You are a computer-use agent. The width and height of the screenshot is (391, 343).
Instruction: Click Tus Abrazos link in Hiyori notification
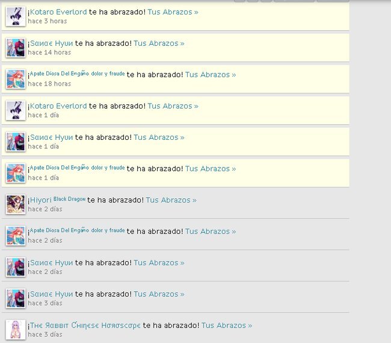click(171, 200)
